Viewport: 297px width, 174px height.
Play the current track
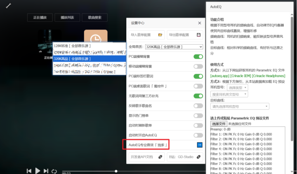tap(38, 170)
